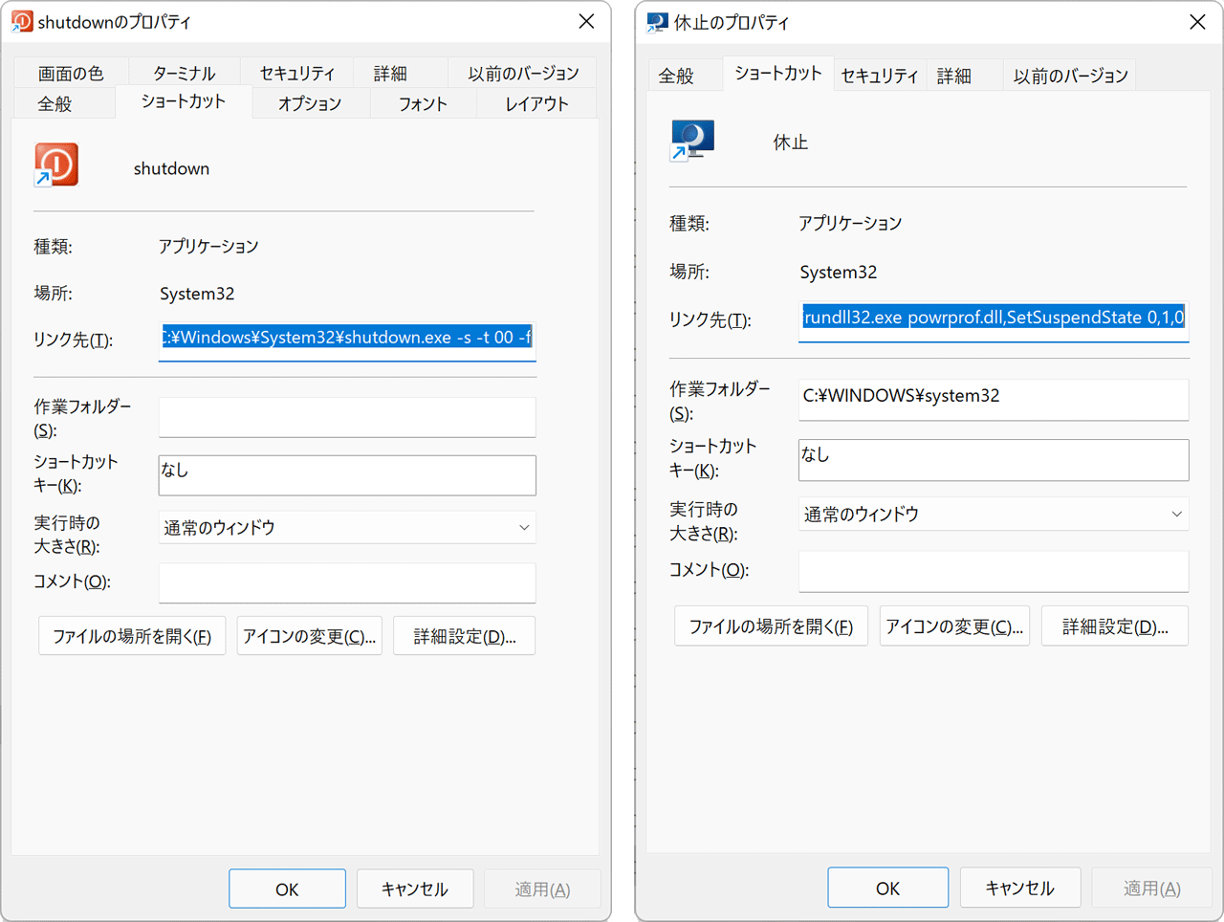The image size is (1224, 922).
Task: Confirm 休止 properties with OK
Action: coord(888,888)
